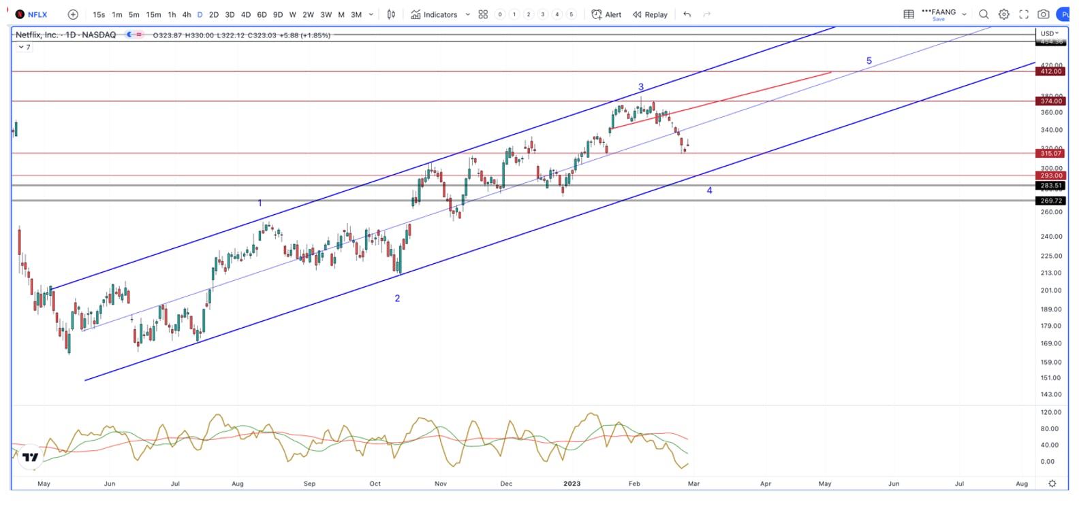
Task: Click the undo arrow icon
Action: pos(687,14)
